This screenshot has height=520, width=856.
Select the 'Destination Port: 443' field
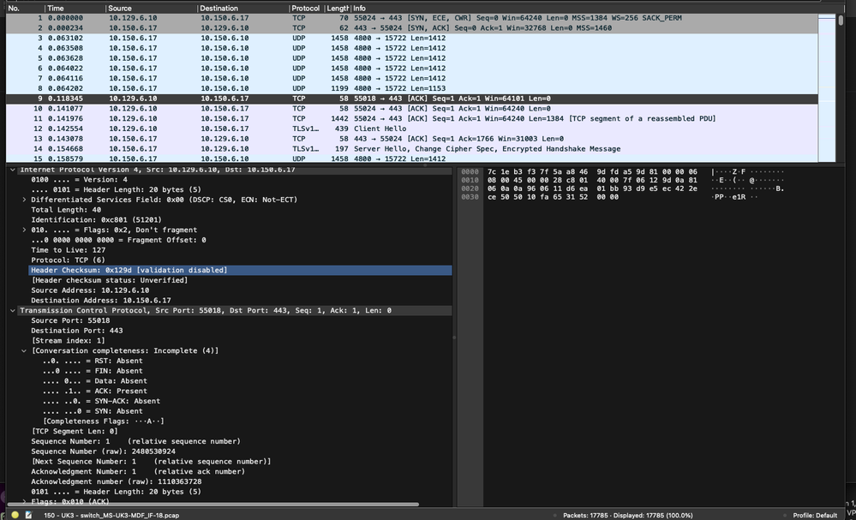point(77,331)
